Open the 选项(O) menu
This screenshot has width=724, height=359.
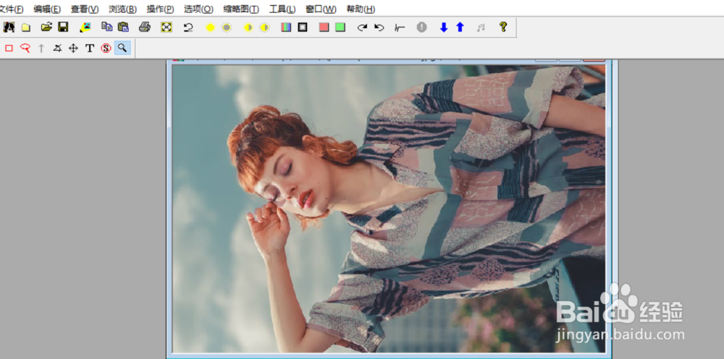coord(198,9)
